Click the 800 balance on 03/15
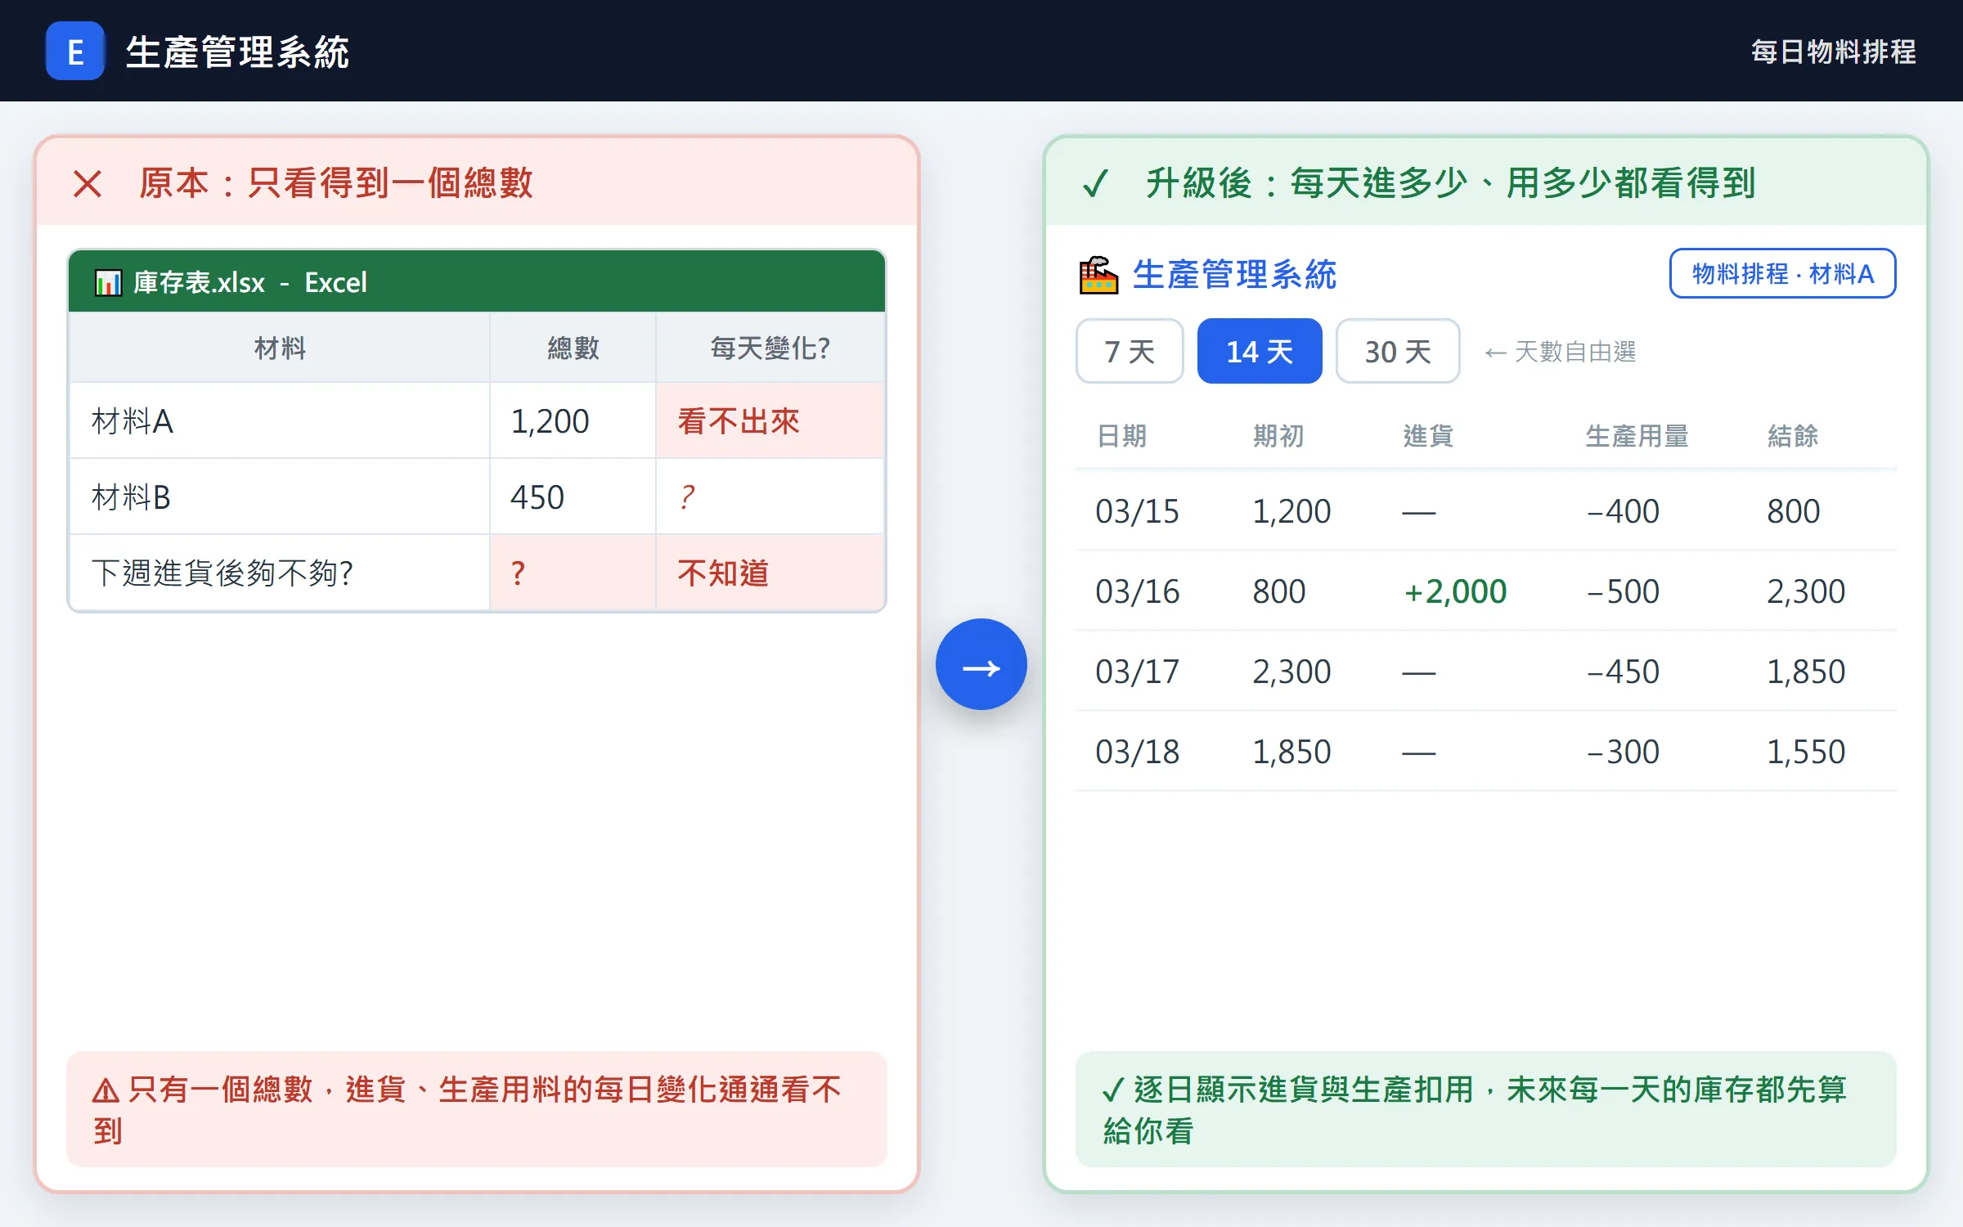The image size is (1963, 1227). click(1793, 511)
